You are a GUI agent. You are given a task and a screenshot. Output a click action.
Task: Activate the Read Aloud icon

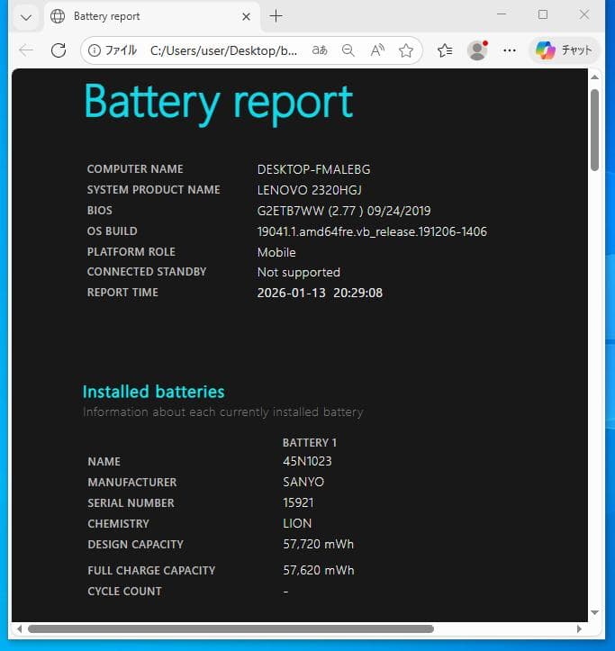point(377,50)
